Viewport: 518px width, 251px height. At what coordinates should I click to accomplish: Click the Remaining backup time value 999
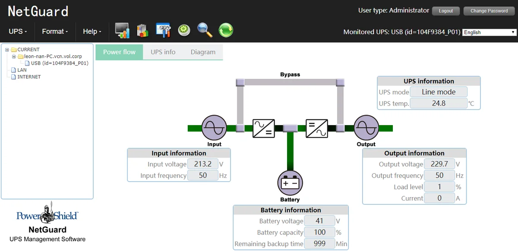tap(320, 244)
